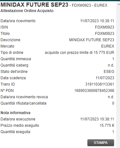This screenshot has height=148, width=120.
Task: Click the Data/ora esecuzione timestamp
Action: tap(97, 119)
